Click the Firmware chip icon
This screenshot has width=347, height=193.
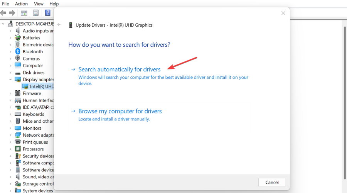18,93
